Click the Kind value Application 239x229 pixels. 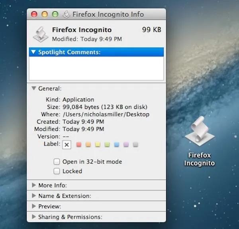pos(78,99)
